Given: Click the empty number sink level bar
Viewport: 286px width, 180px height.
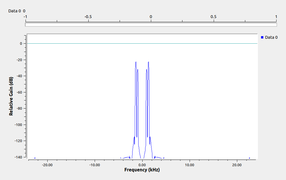Looking at the screenshot, I should click(x=151, y=25).
